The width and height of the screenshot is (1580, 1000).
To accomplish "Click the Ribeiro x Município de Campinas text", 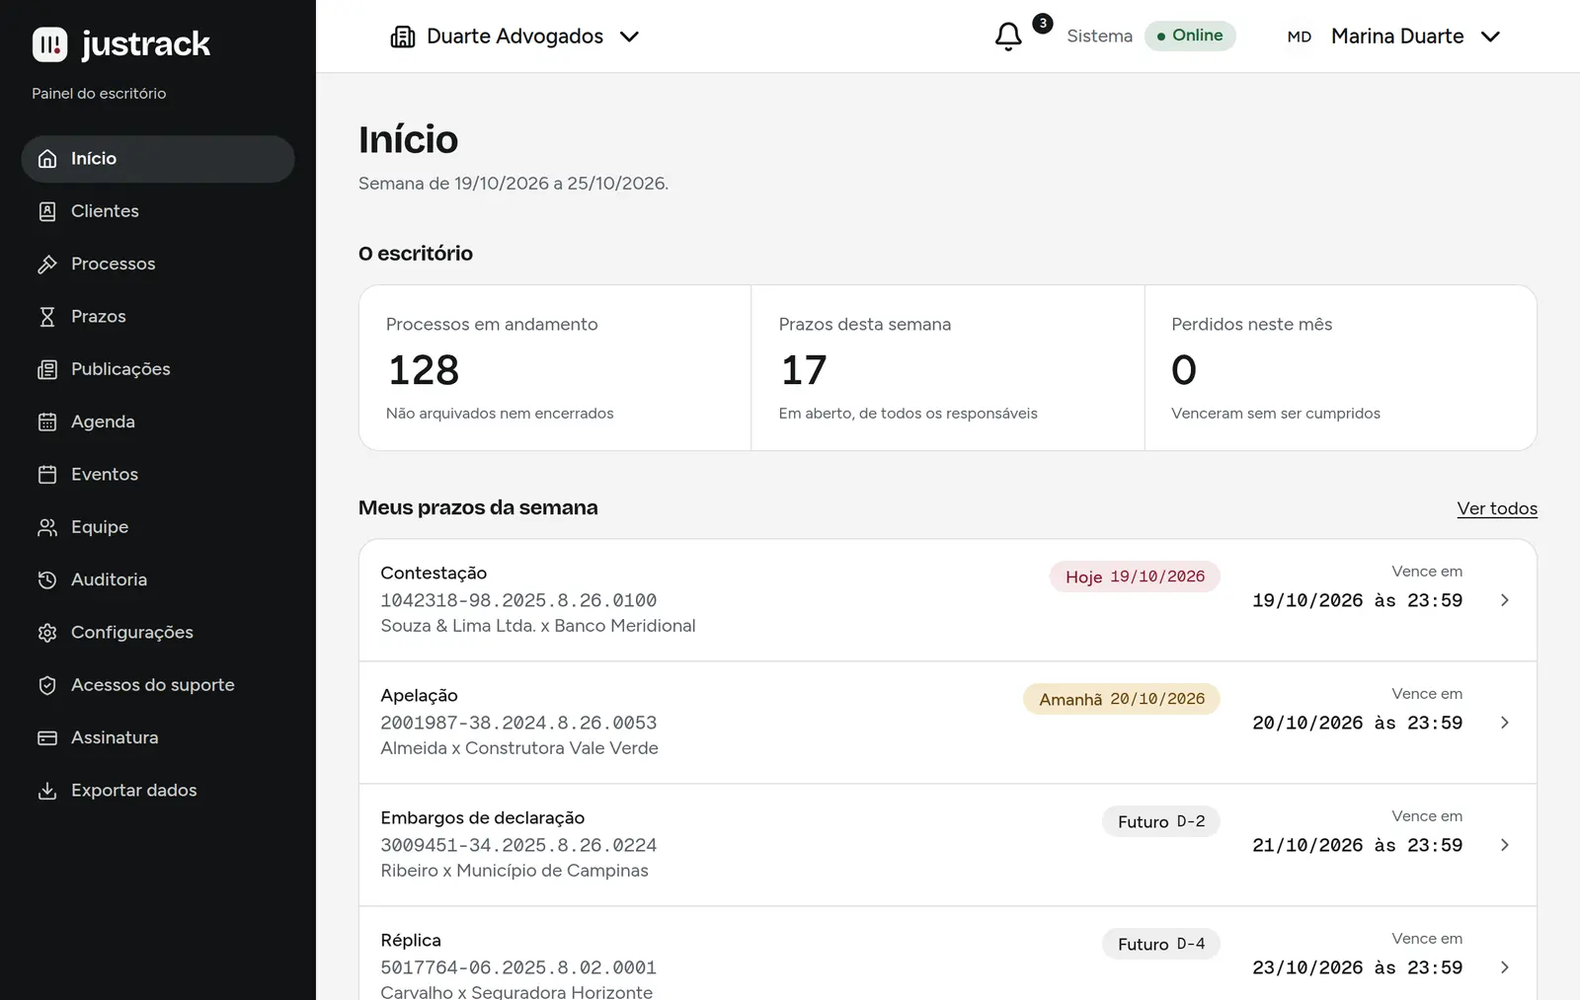I will [x=514, y=871].
